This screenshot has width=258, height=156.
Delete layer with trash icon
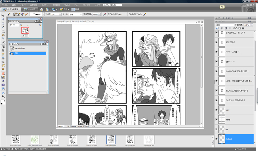coord(226,28)
